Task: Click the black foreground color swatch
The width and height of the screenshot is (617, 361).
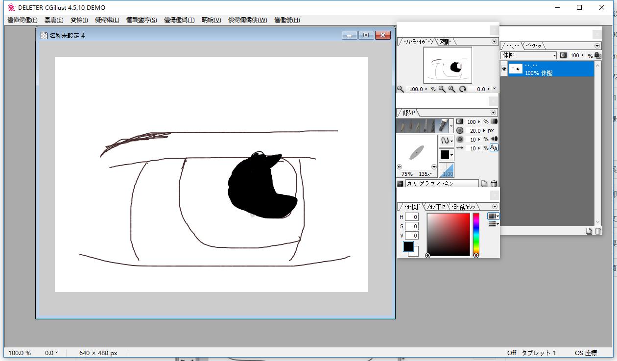Action: click(408, 246)
